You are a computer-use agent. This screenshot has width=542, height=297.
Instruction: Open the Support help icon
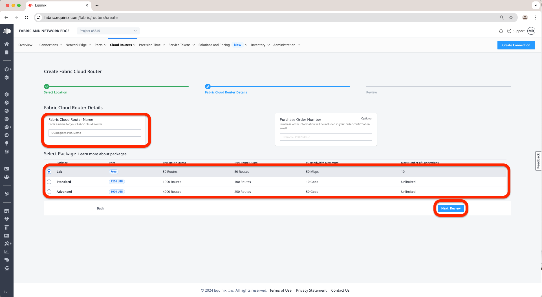point(509,31)
